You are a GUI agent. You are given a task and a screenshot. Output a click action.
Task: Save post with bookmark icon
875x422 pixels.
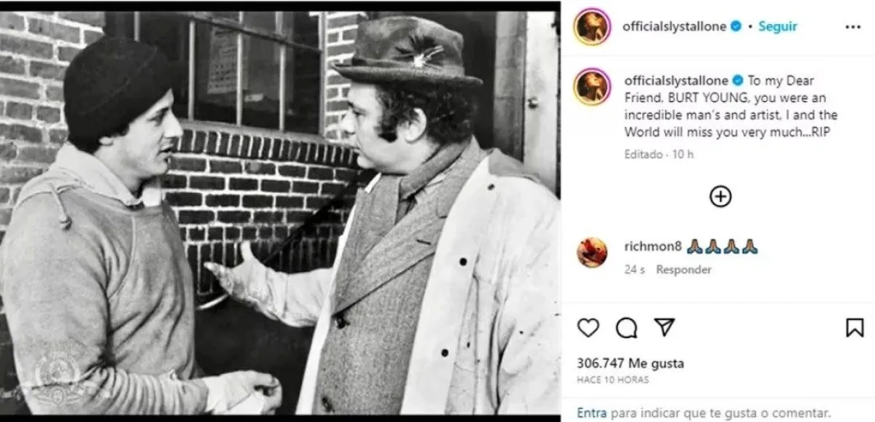coord(854,328)
